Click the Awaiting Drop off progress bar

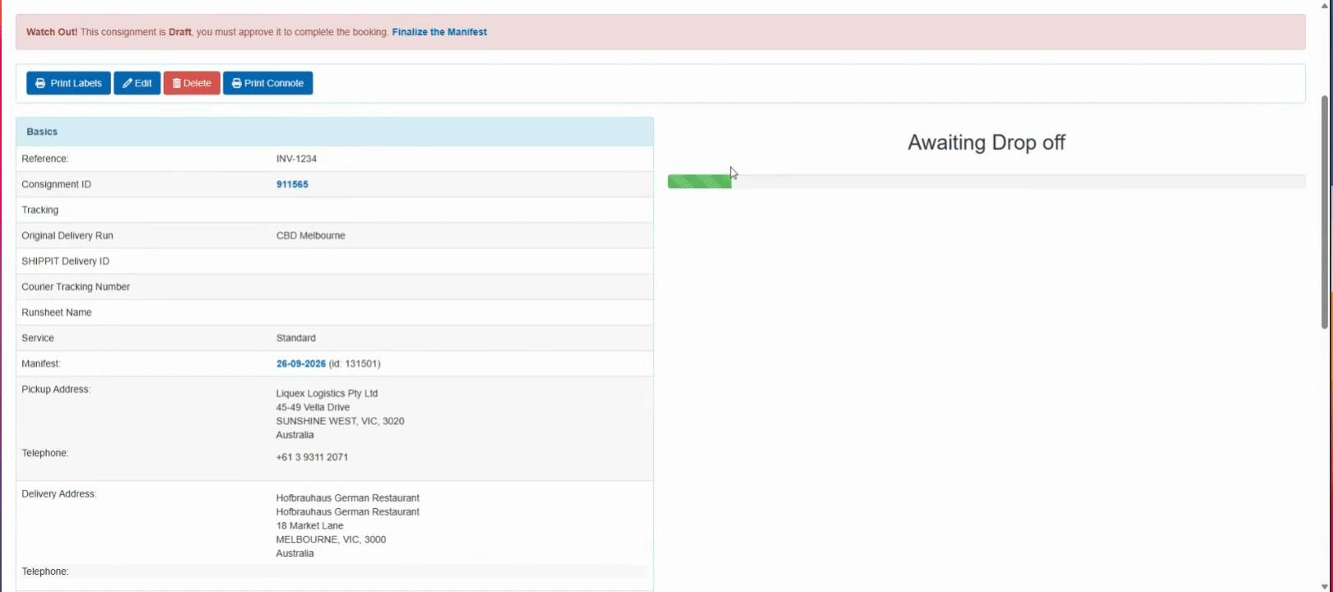987,182
